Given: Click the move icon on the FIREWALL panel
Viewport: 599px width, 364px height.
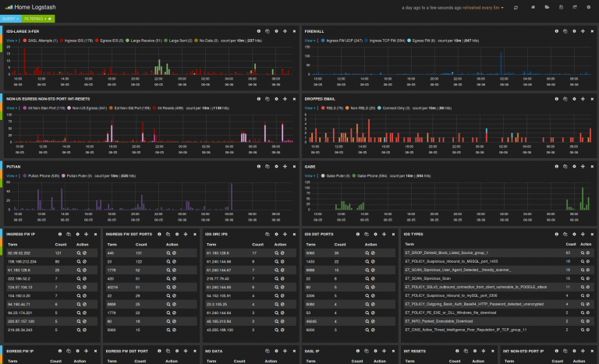Looking at the screenshot, I should (583, 31).
